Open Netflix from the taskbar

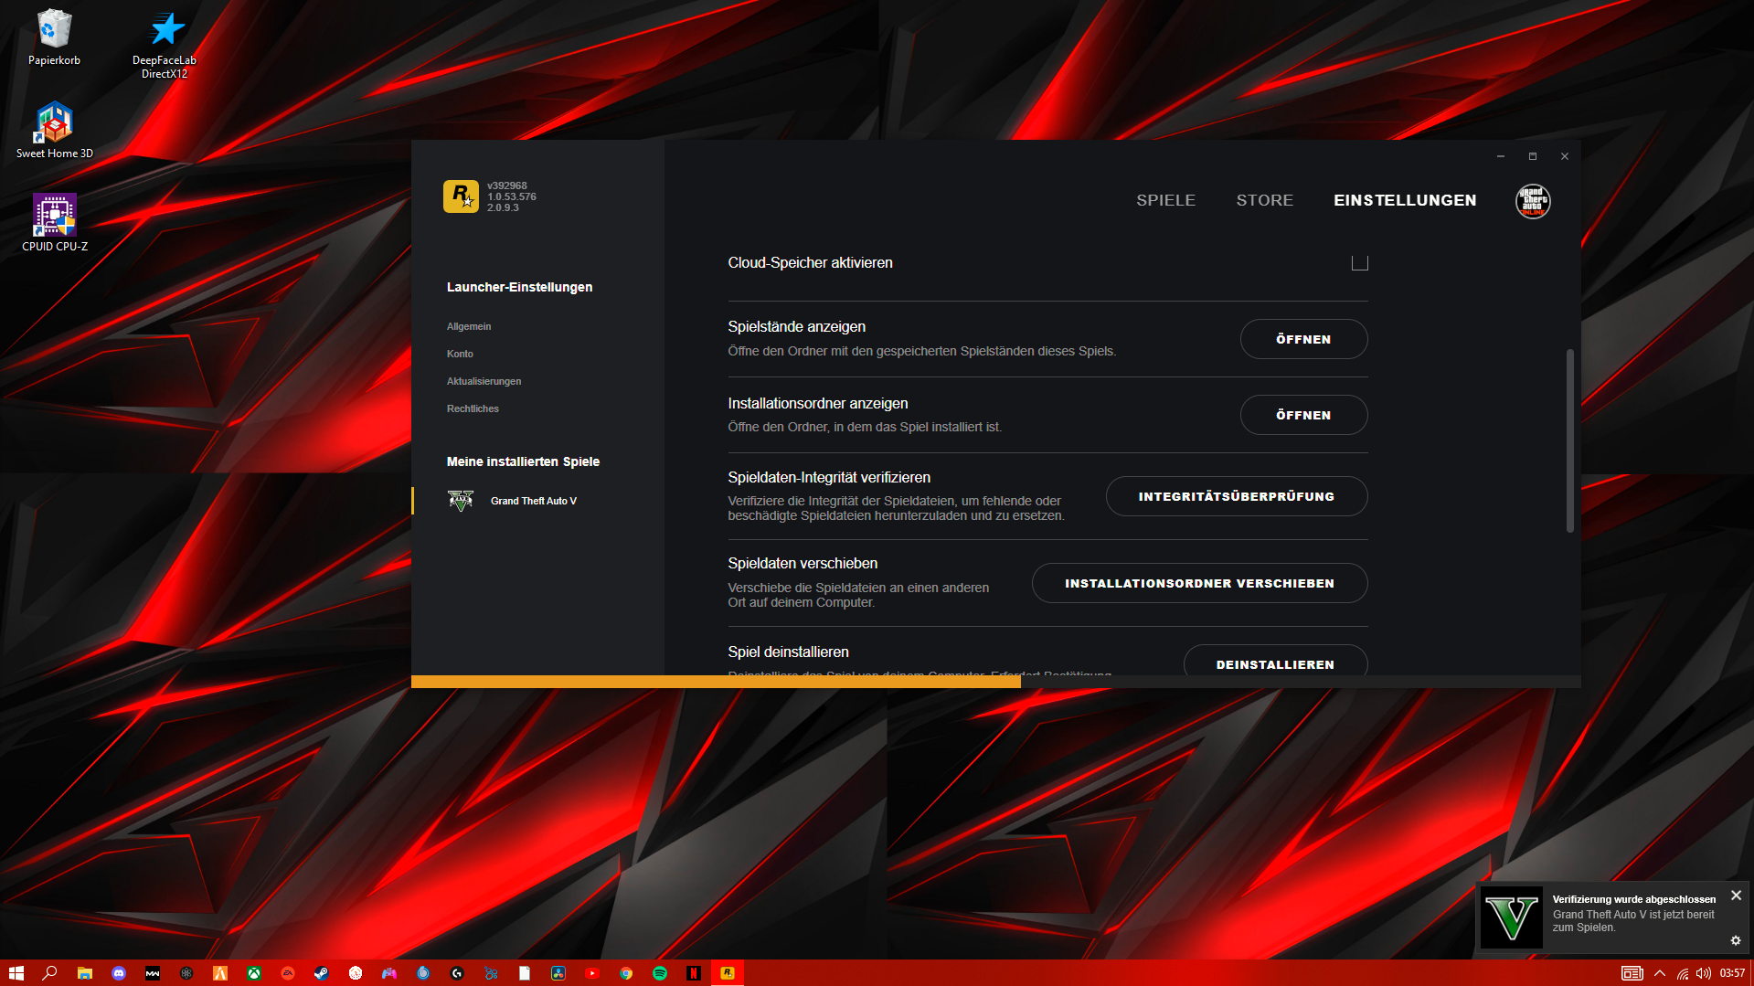[x=694, y=973]
